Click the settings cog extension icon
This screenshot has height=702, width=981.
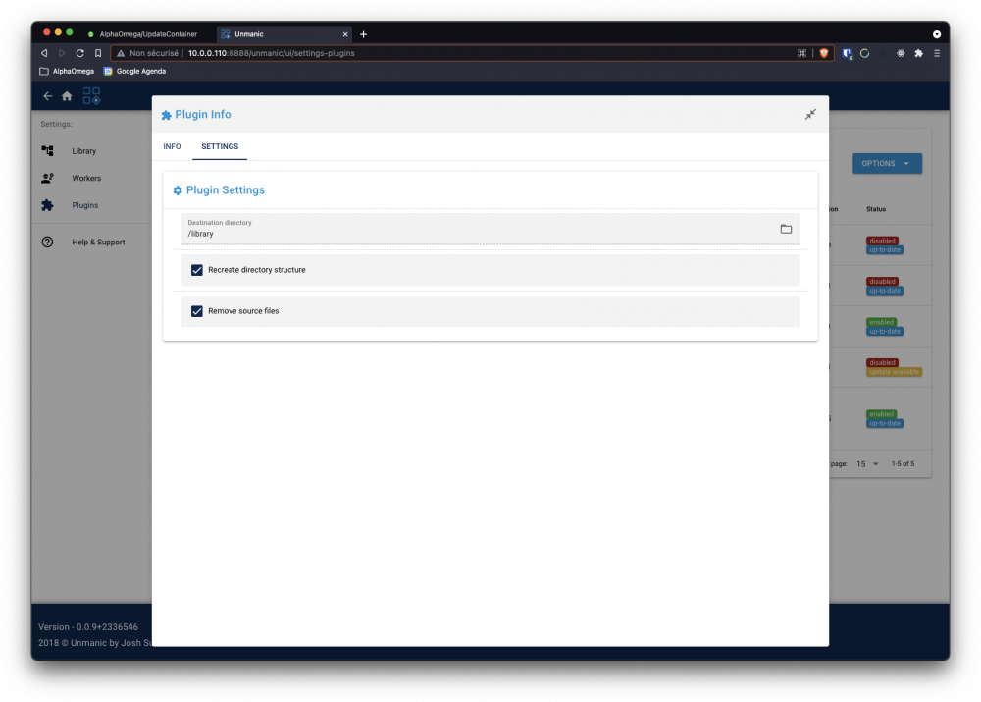tap(901, 53)
